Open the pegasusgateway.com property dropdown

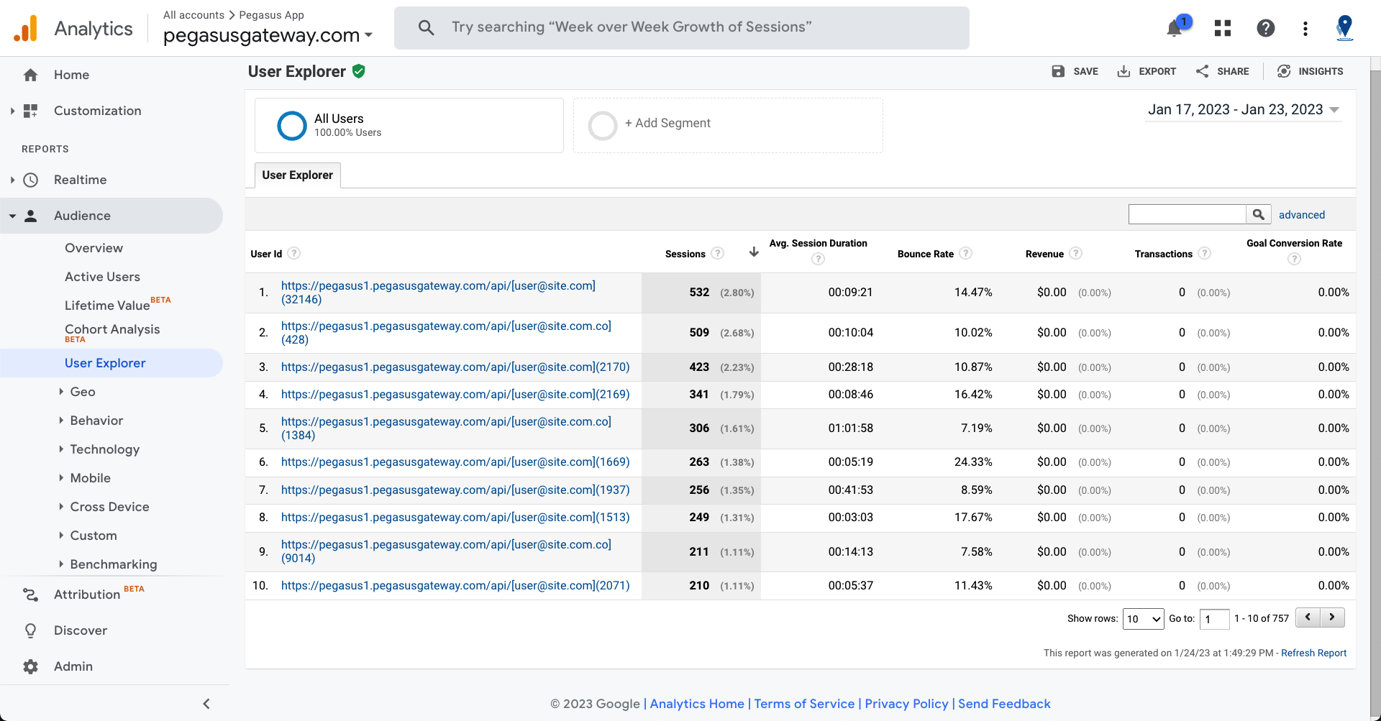pos(268,35)
